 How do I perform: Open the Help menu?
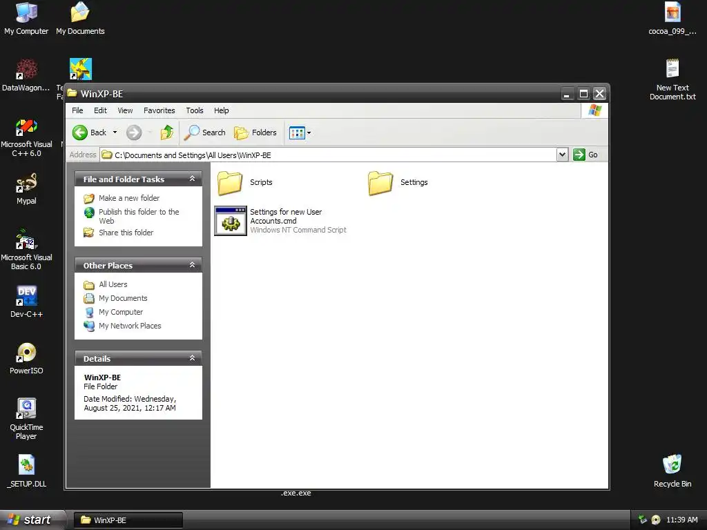coord(221,110)
